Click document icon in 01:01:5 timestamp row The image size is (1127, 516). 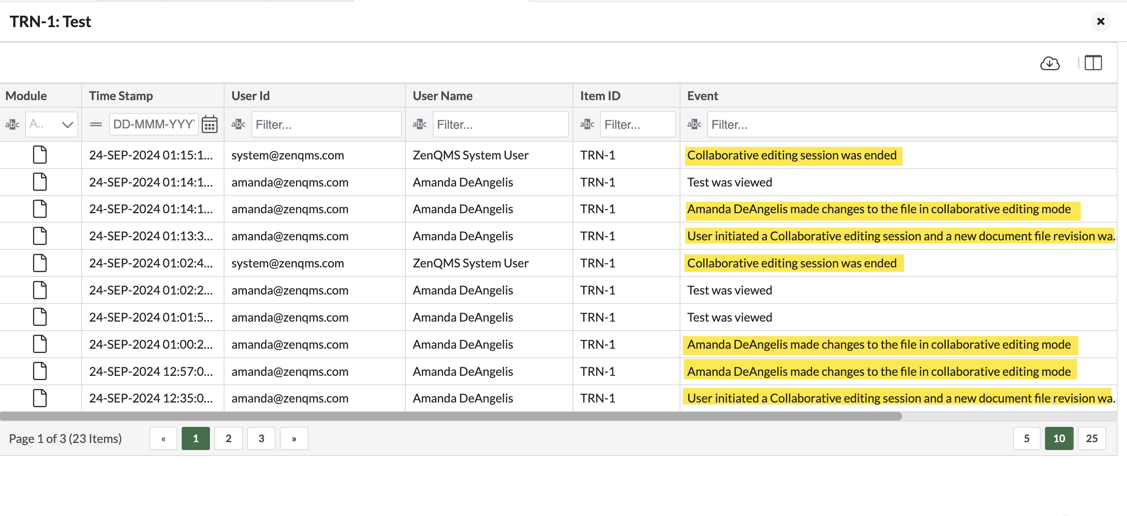tap(40, 317)
